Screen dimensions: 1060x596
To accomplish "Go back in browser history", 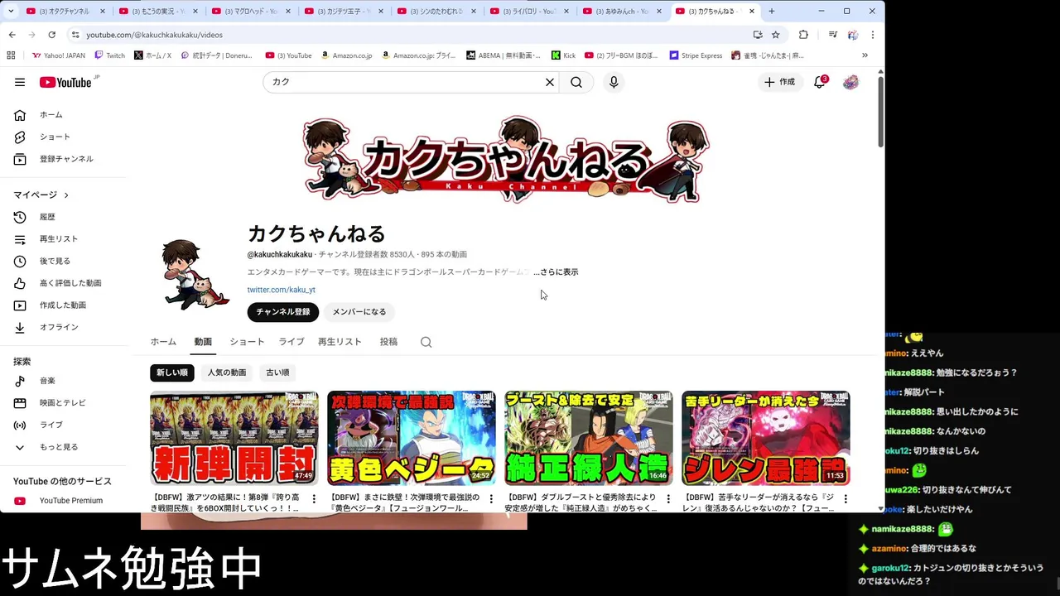I will pyautogui.click(x=12, y=35).
